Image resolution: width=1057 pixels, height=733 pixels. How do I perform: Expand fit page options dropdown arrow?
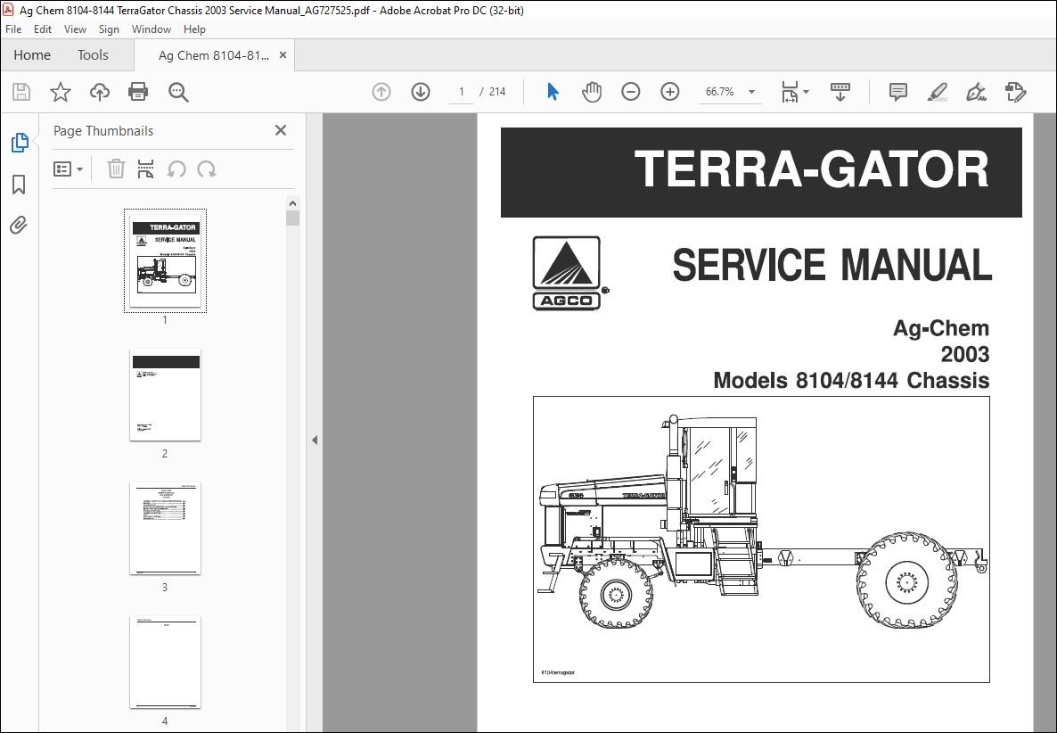807,92
